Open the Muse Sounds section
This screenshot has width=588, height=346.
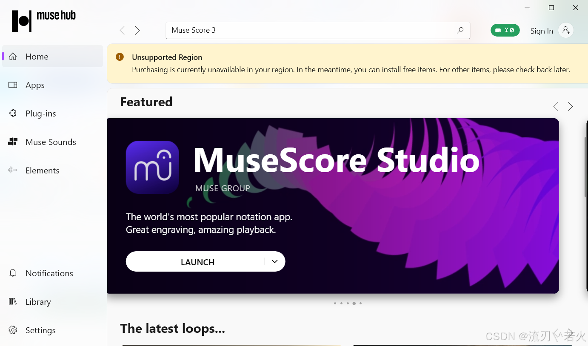click(52, 142)
